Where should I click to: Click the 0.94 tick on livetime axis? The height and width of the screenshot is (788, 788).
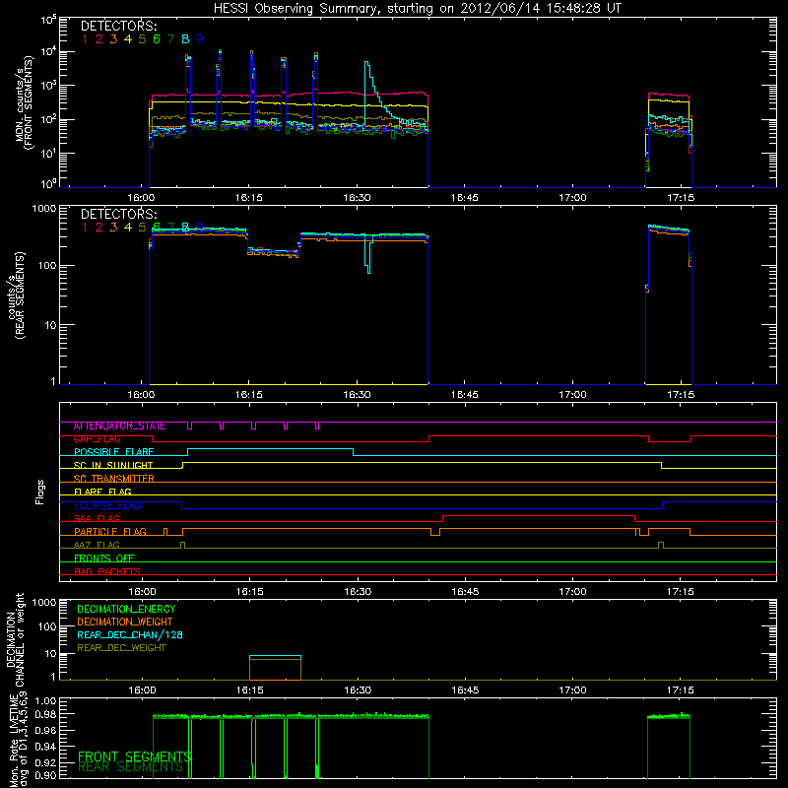(45, 747)
